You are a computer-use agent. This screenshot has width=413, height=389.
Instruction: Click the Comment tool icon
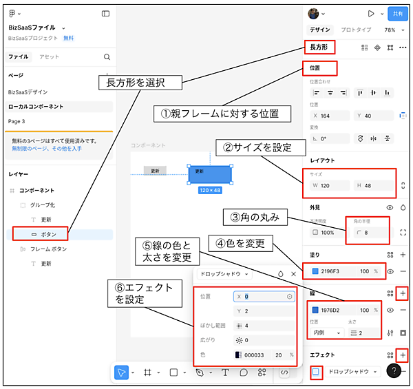243,372
